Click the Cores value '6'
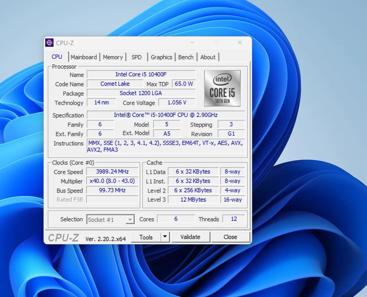 tap(176, 219)
